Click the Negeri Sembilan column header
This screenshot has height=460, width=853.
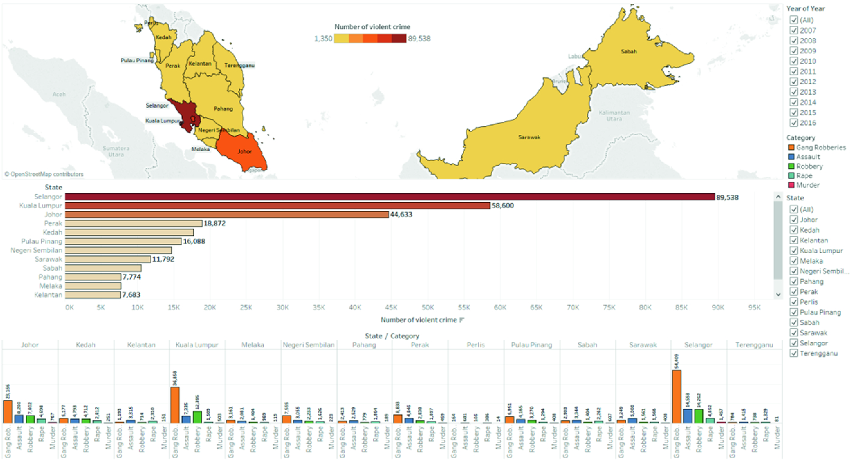(x=309, y=345)
